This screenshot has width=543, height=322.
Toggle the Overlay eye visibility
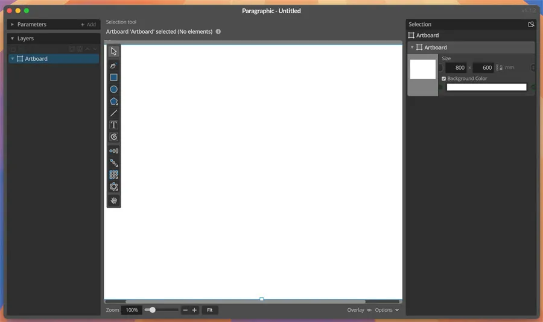(369, 310)
